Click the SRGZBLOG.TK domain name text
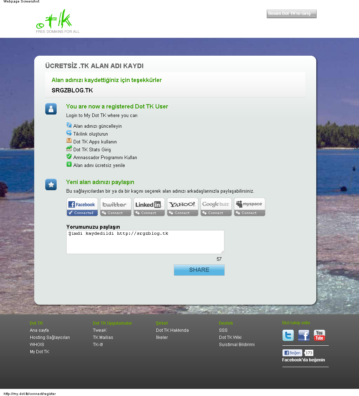The height and width of the screenshot is (396, 359). (72, 90)
